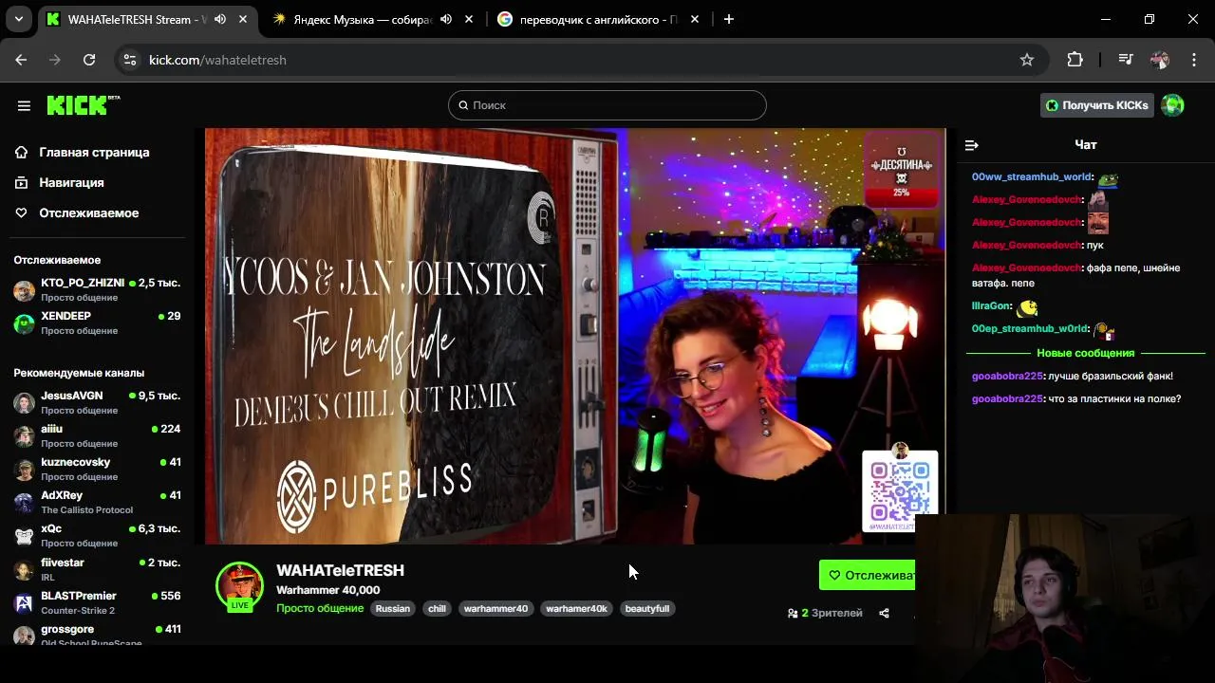The image size is (1215, 683).
Task: Collapse the chat panel icon
Action: tap(971, 145)
